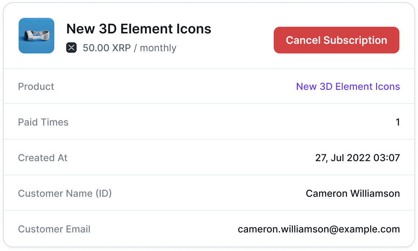
Task: Click the Customer Email label
Action: coord(54,229)
